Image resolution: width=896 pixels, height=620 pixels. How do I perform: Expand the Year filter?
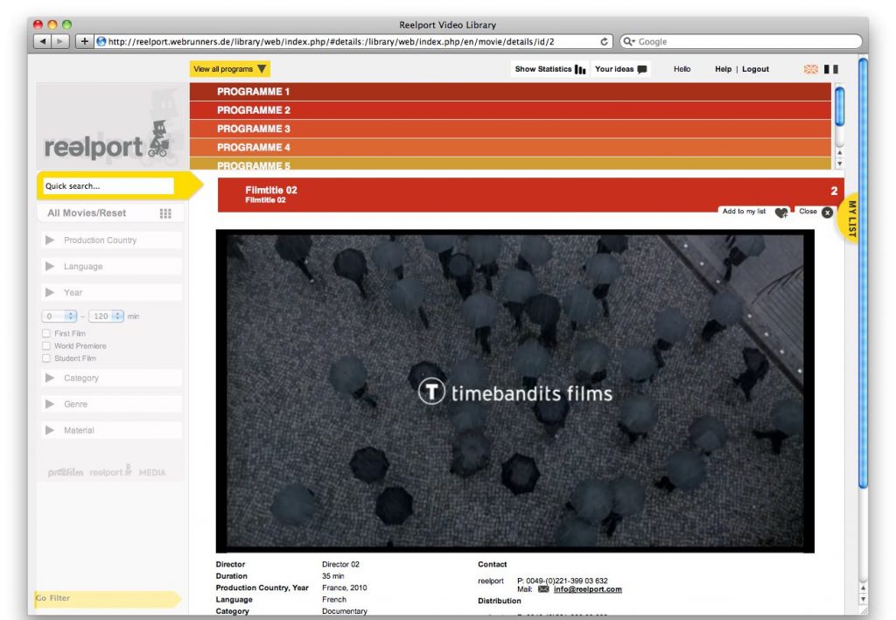(111, 292)
